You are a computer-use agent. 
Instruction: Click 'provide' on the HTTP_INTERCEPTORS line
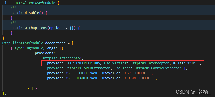coord(54,63)
